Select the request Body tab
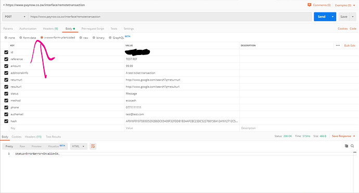The width and height of the screenshot is (359, 193). click(x=70, y=29)
